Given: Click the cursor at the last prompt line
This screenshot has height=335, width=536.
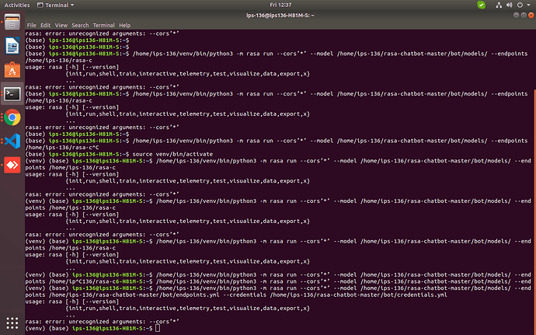Looking at the screenshot, I should click(157, 328).
